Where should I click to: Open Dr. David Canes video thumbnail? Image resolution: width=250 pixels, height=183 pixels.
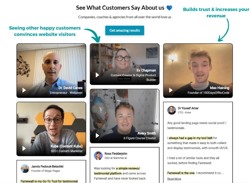pyautogui.click(x=51, y=71)
